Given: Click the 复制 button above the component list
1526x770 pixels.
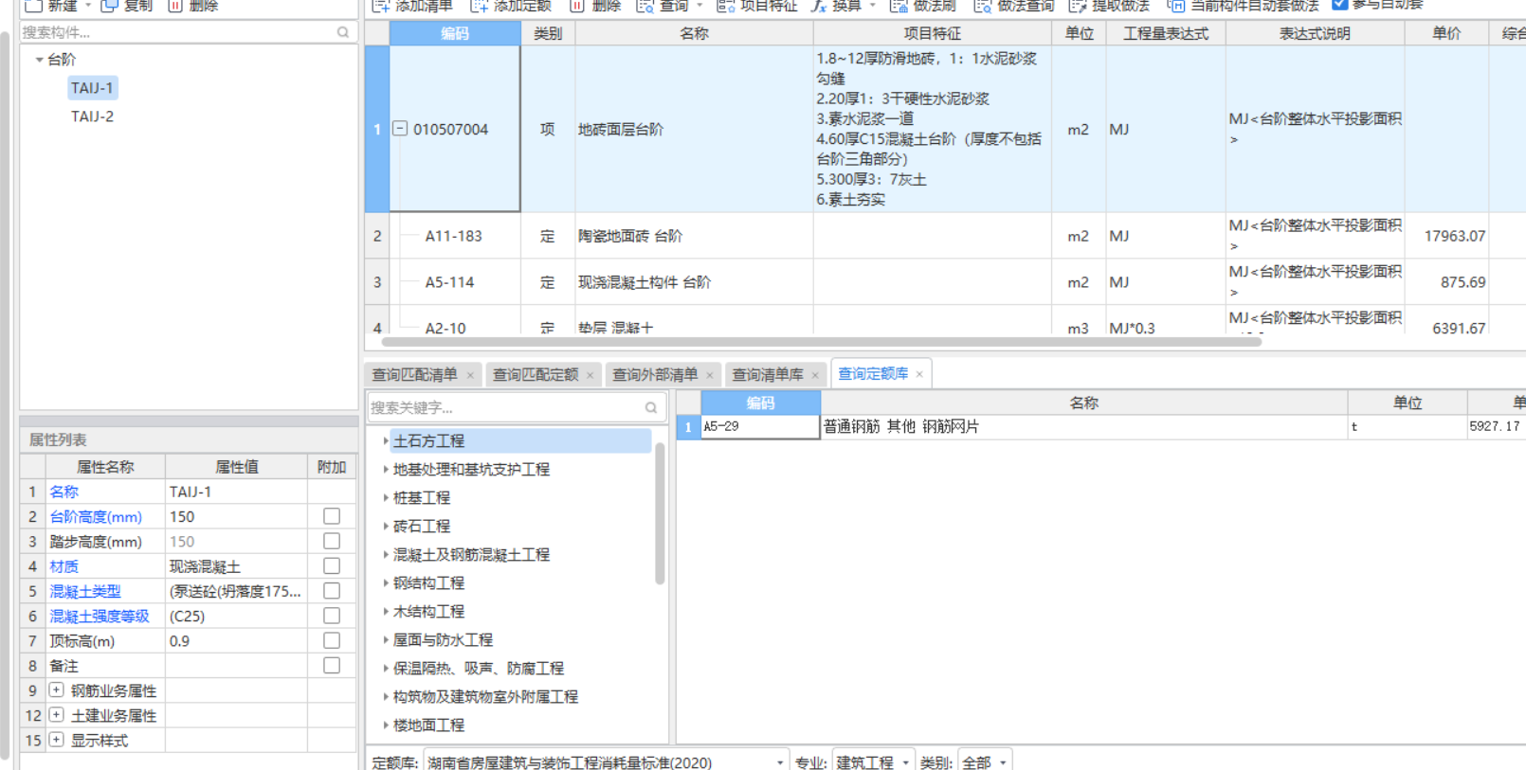Looking at the screenshot, I should pos(127,6).
